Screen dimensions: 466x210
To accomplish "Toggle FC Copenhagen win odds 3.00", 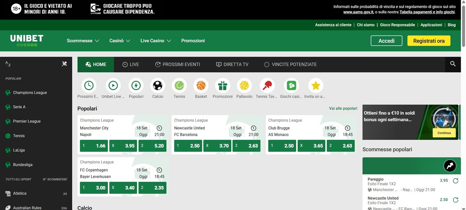I will [x=94, y=188].
